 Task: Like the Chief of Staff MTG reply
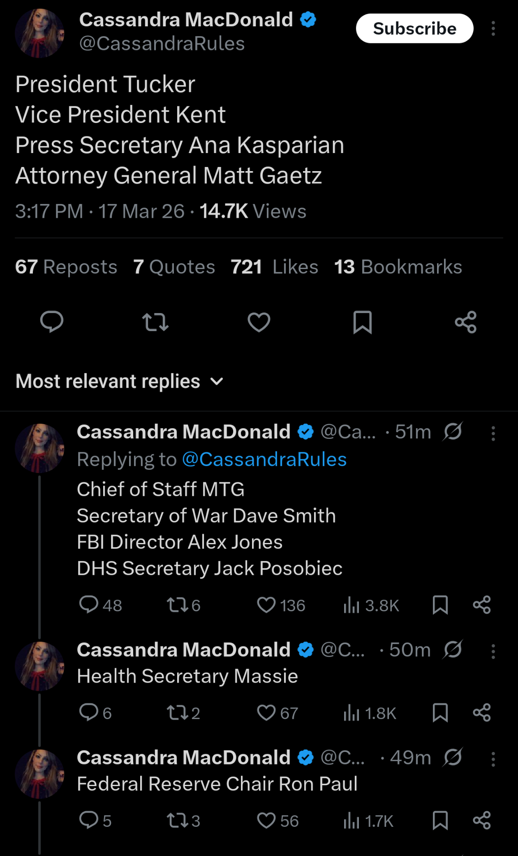tap(266, 605)
